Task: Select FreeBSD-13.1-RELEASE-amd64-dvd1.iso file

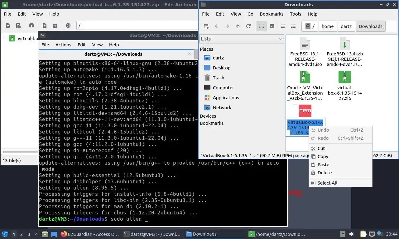Action: point(305,52)
